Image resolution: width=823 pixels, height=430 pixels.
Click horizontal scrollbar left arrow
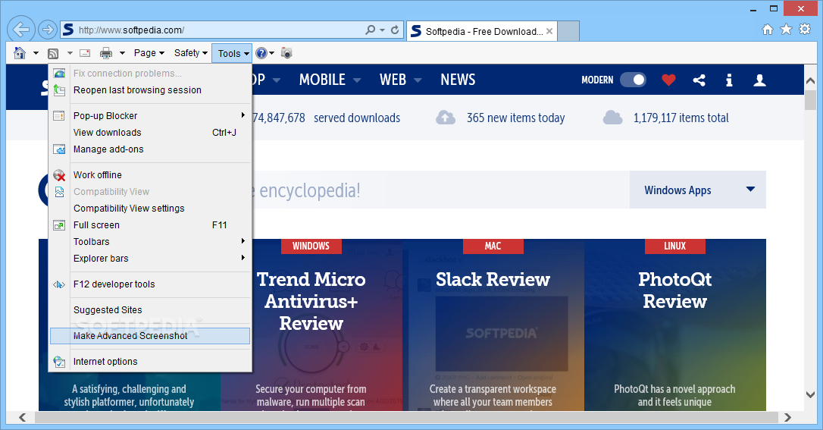pos(23,417)
